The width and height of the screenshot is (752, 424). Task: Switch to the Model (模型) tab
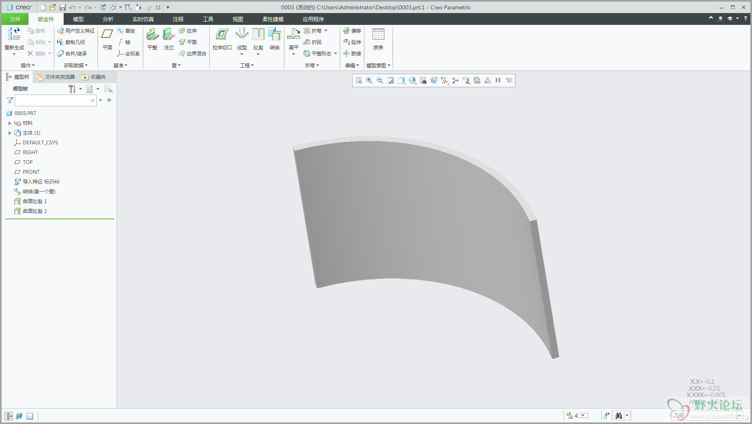pos(78,19)
